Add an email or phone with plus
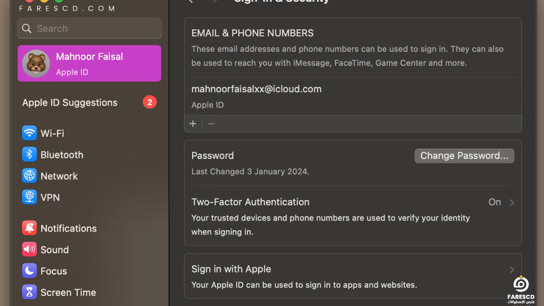Viewport: 544px width, 306px height. pyautogui.click(x=193, y=124)
